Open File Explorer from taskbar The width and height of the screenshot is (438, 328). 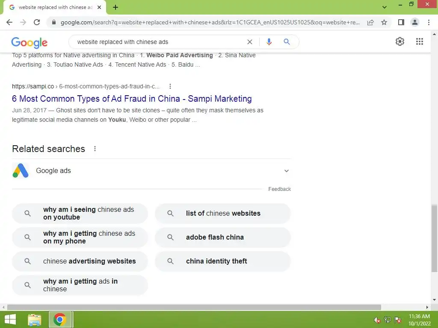(35, 319)
